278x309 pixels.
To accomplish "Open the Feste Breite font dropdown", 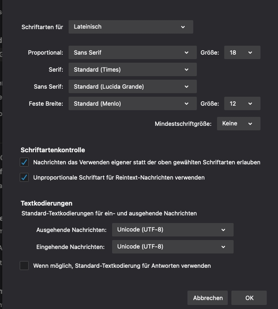I will coord(132,104).
